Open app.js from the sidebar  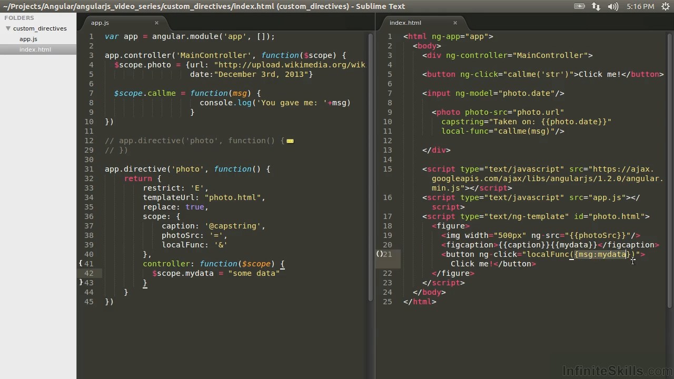point(28,39)
